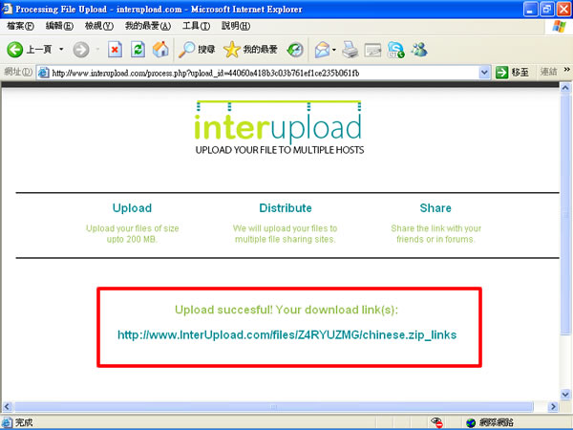
Task: Open the chinese.zip_links download link
Action: click(x=286, y=335)
